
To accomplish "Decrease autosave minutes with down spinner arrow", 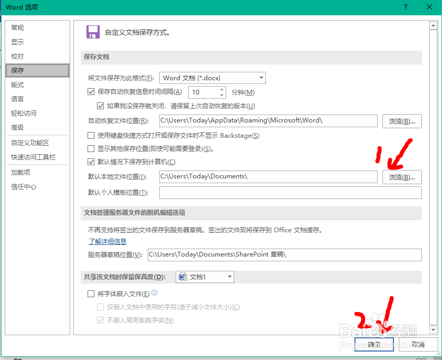I will (x=222, y=95).
